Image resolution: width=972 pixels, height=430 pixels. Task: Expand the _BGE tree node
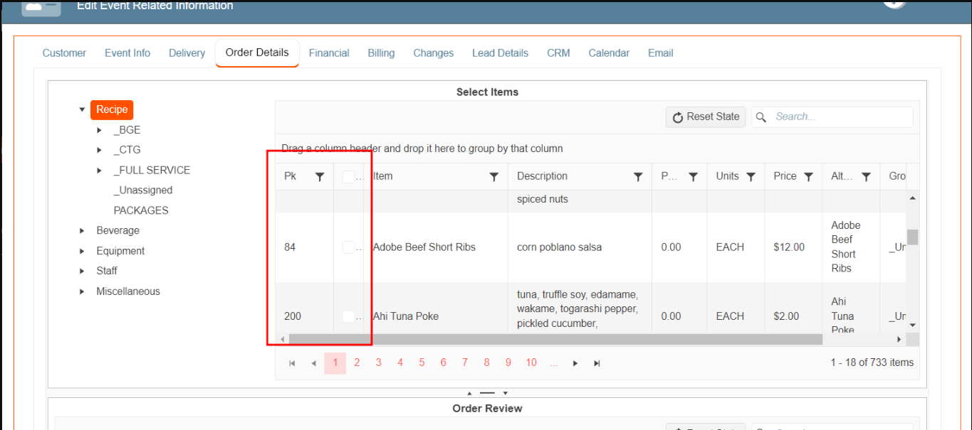pos(100,130)
